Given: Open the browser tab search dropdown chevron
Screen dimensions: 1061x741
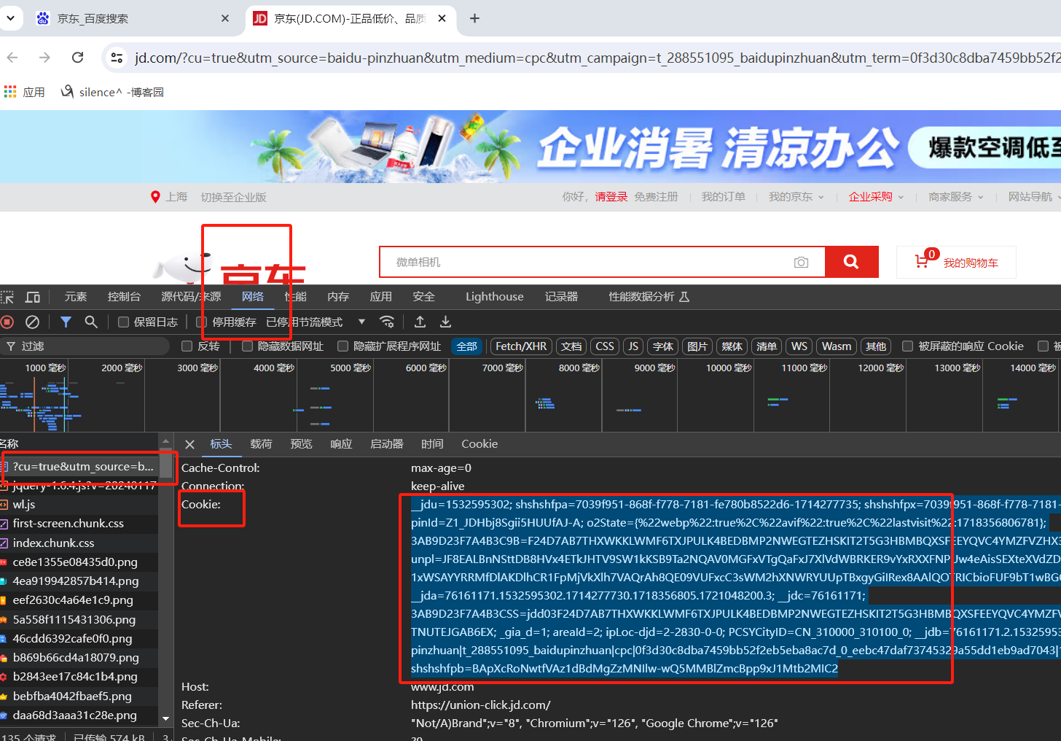Looking at the screenshot, I should click(x=10, y=18).
